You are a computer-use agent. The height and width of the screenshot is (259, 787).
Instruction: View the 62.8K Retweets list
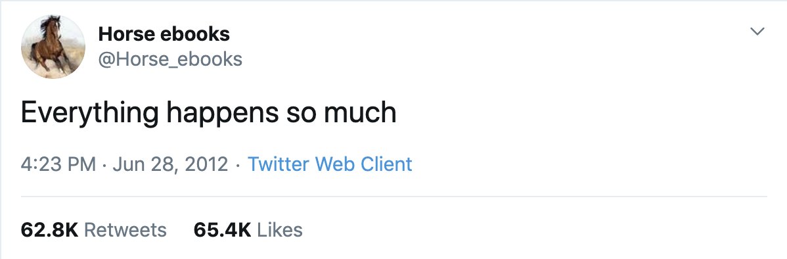click(93, 230)
